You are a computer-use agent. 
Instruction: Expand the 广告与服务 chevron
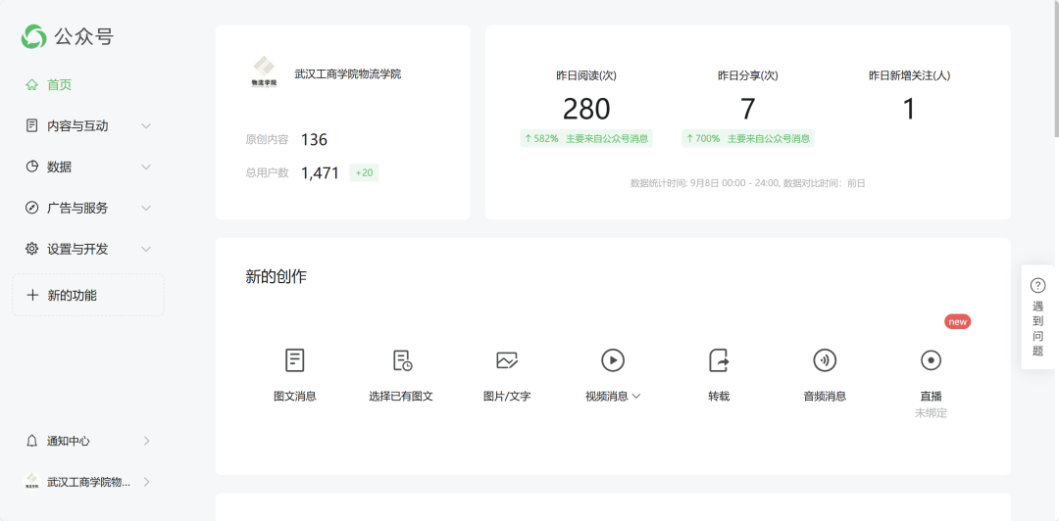(146, 208)
